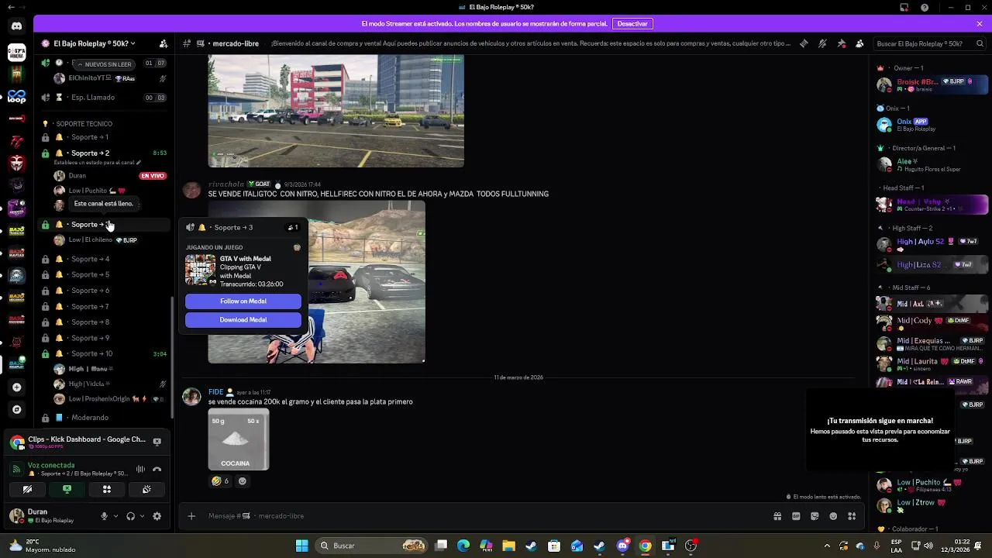Open the Moderando channel

[x=104, y=418]
